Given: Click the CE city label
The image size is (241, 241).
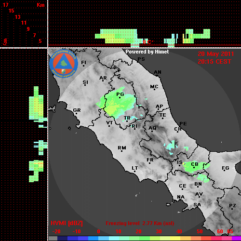Looking at the screenshot, I should [183, 186].
